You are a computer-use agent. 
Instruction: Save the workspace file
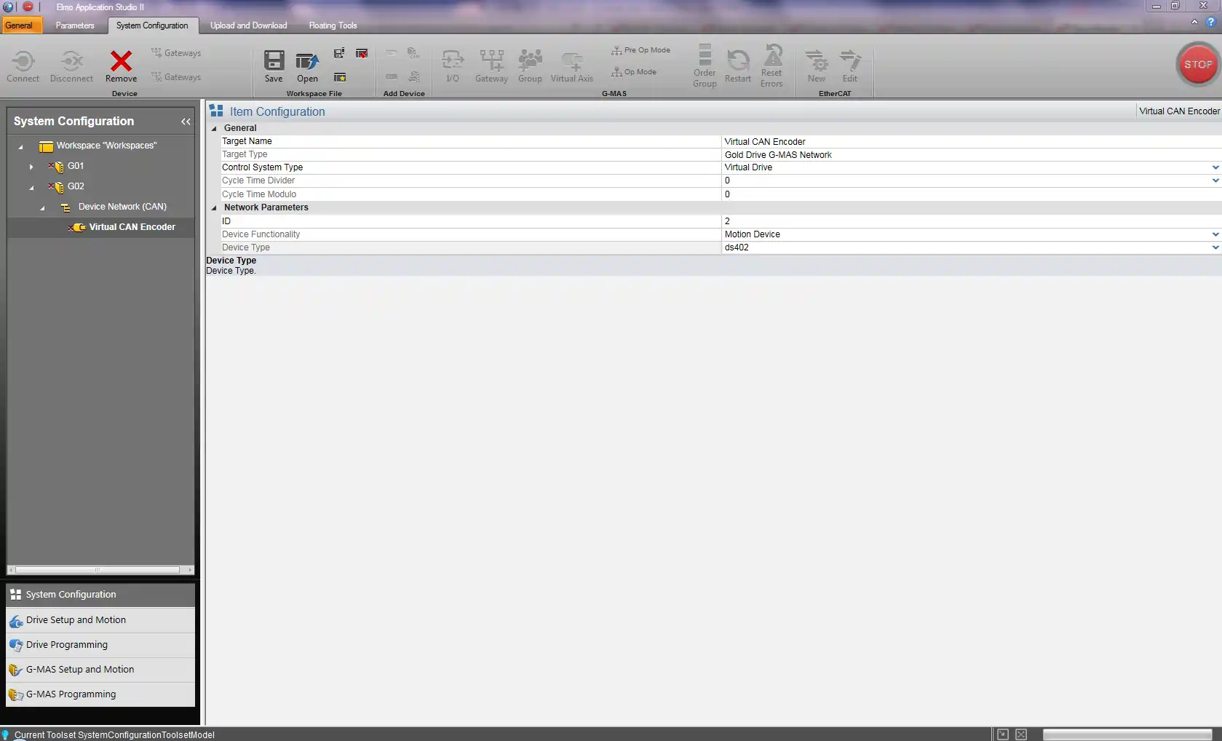[274, 66]
